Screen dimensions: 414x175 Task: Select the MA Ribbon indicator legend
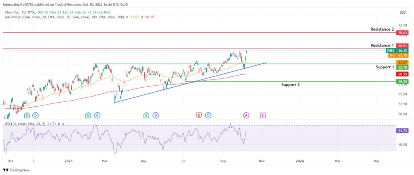tap(64, 17)
